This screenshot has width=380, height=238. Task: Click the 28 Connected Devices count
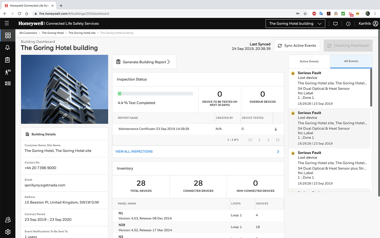click(198, 183)
